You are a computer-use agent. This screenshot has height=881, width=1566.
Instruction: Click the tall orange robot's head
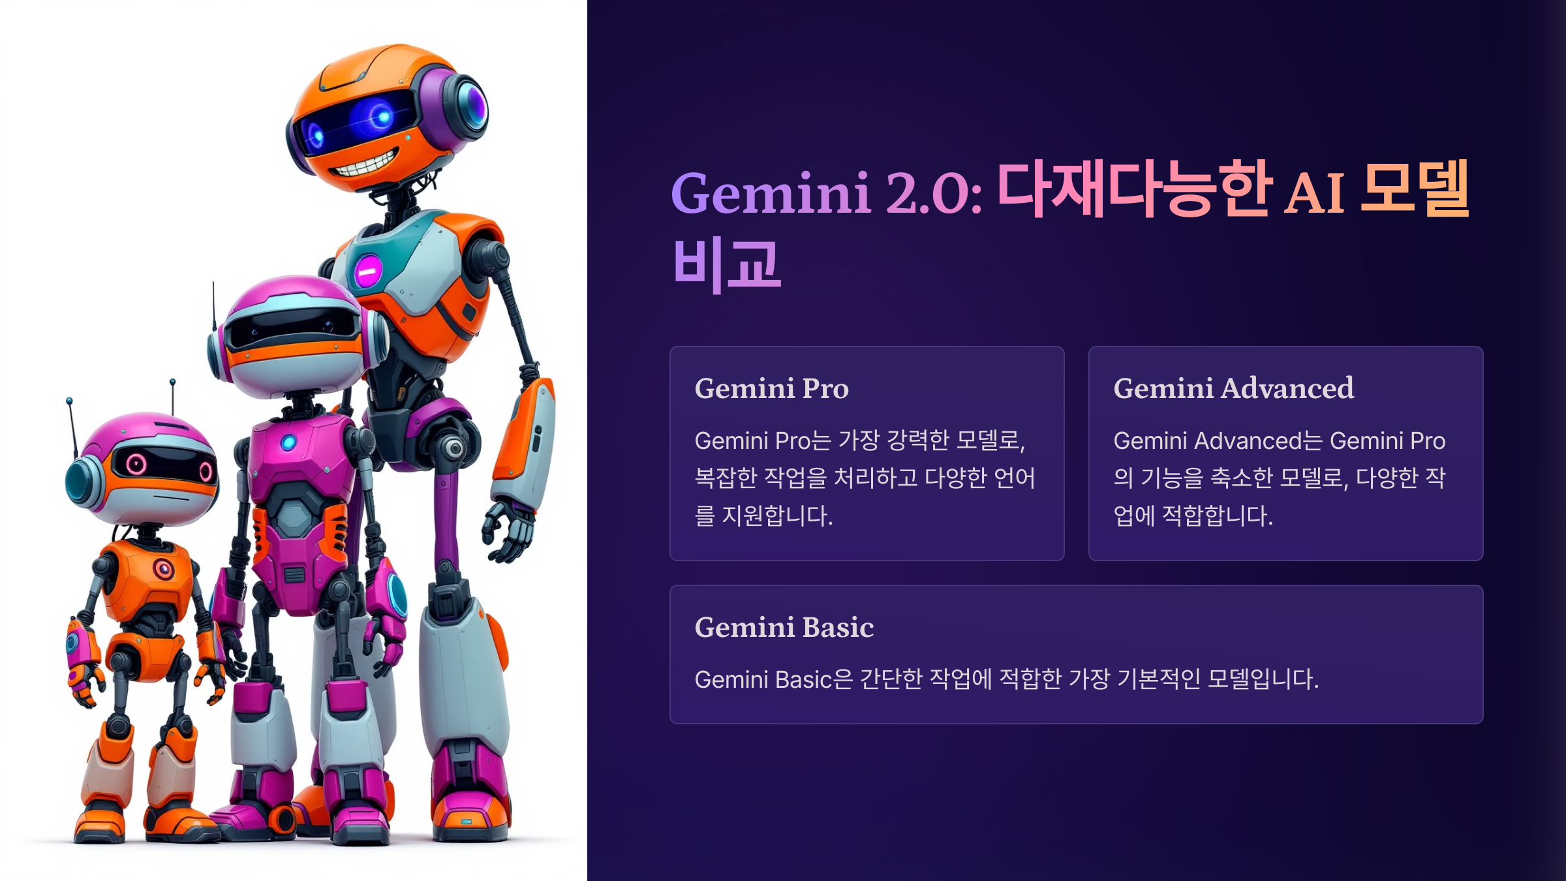[387, 117]
